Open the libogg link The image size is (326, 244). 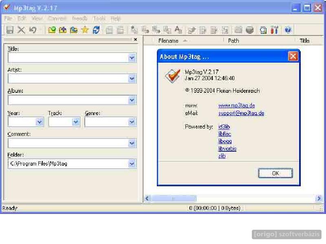225,141
